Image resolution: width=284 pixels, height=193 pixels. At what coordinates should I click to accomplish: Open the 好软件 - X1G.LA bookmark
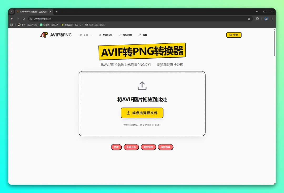(49, 25)
